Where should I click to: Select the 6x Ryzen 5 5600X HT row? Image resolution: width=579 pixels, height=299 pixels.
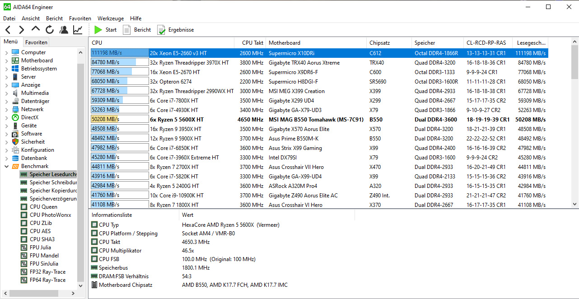tap(319, 120)
